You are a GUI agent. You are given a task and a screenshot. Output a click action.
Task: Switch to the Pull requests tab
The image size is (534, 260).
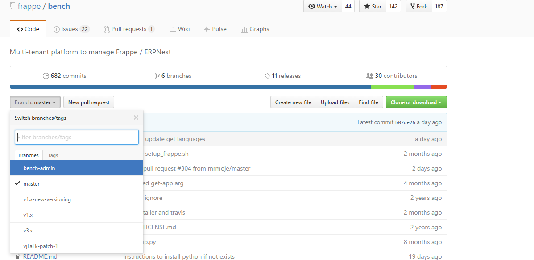(129, 29)
